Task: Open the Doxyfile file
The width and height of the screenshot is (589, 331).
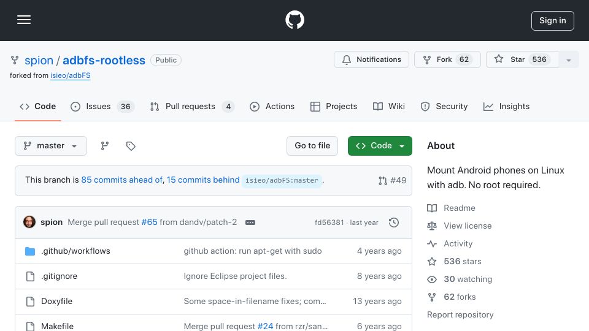Action: [x=56, y=302]
